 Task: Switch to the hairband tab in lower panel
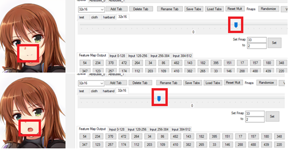tap(109, 91)
